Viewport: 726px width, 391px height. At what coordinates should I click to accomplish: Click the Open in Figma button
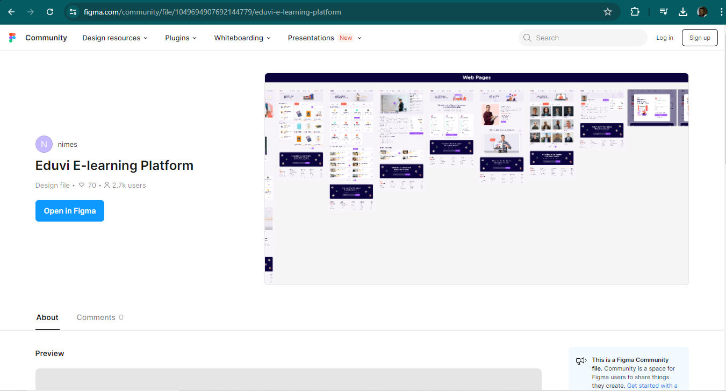point(69,211)
